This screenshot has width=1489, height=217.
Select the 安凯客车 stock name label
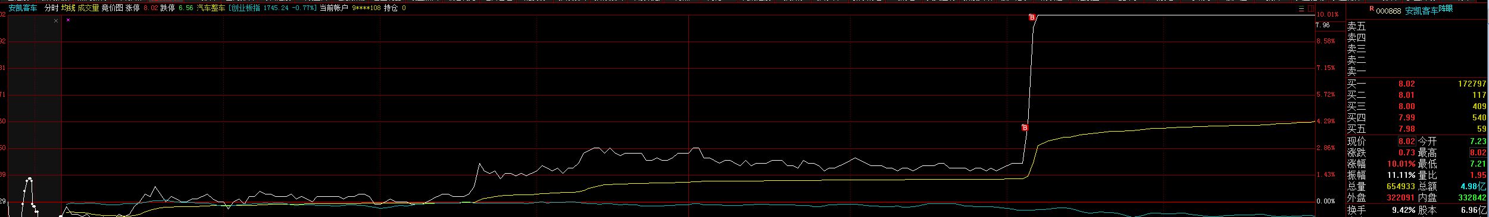(x=23, y=8)
